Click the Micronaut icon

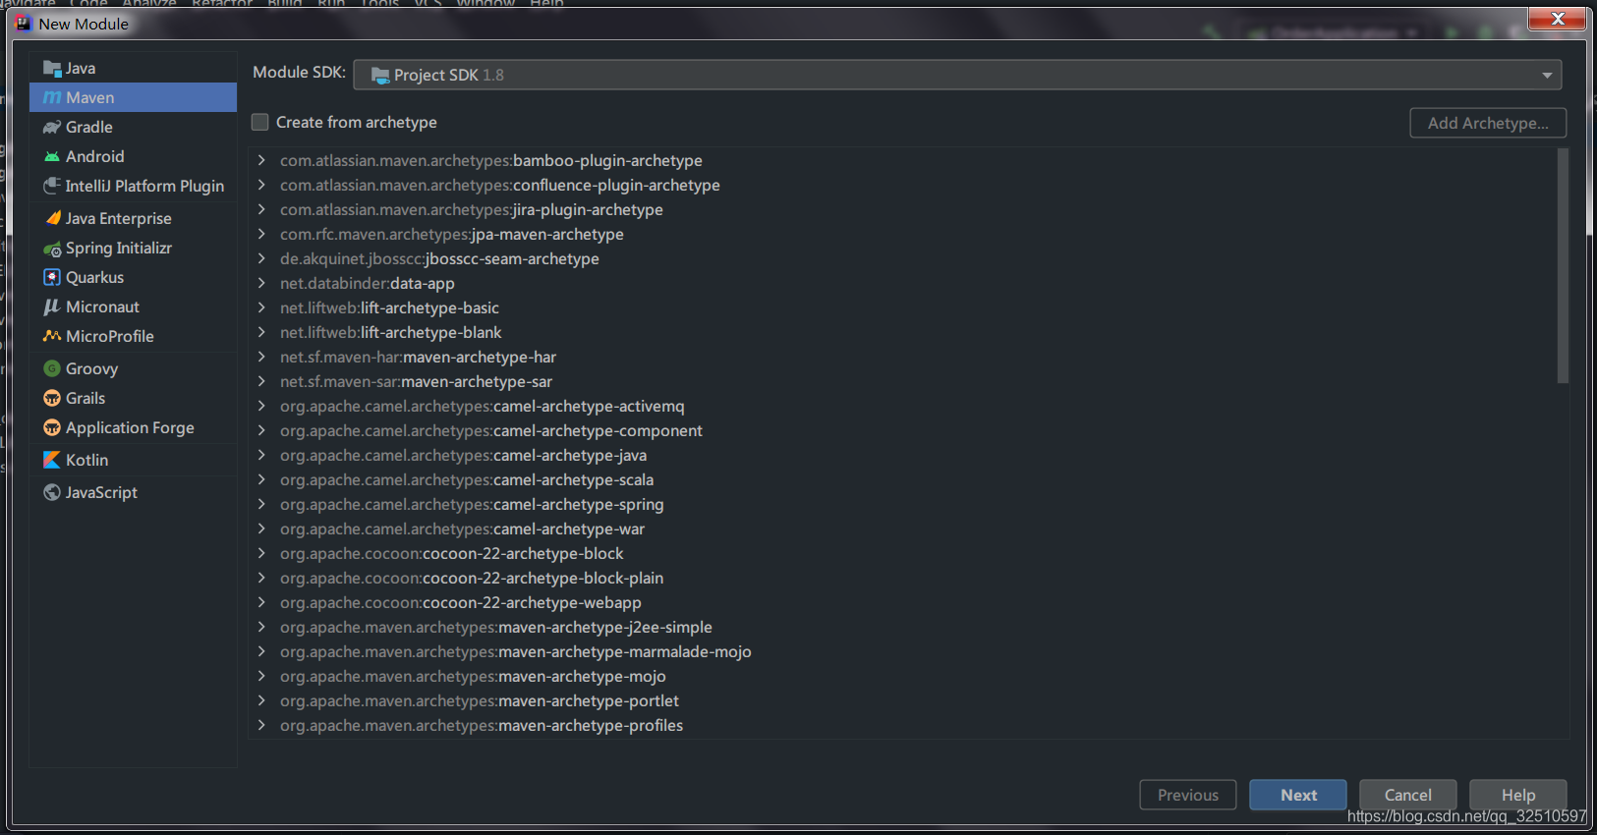pyautogui.click(x=52, y=306)
